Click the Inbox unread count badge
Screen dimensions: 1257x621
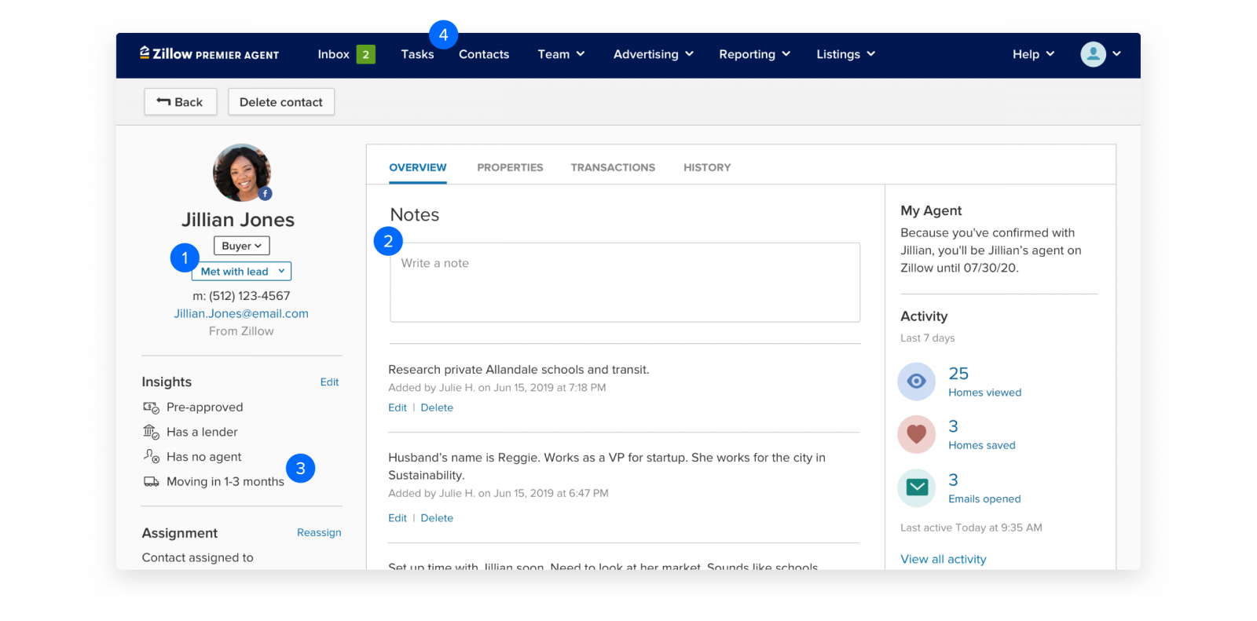pyautogui.click(x=365, y=54)
